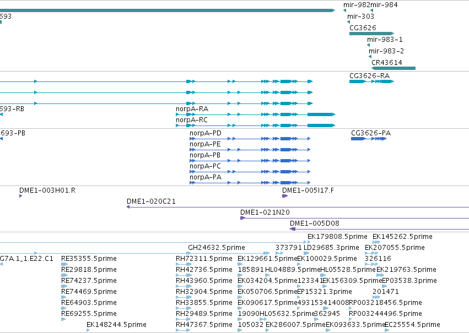Click EST EK148244.5prime

(x=116, y=325)
